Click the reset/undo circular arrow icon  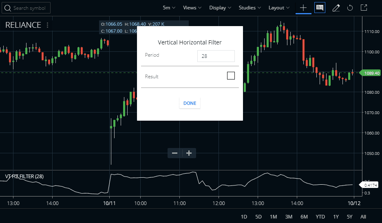point(350,8)
